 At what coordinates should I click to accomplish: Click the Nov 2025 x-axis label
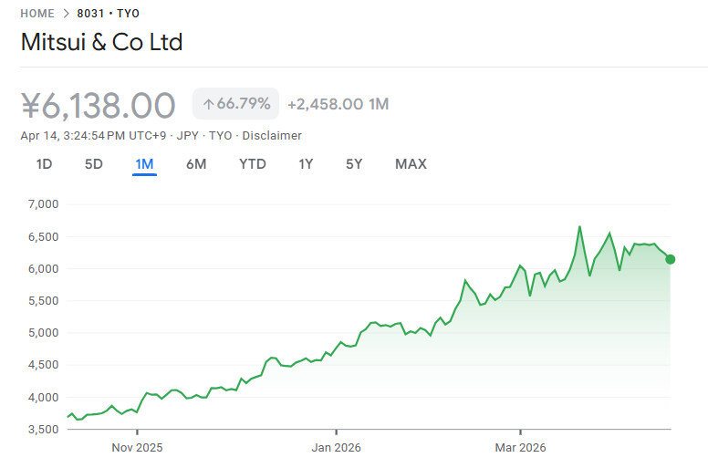pos(136,448)
